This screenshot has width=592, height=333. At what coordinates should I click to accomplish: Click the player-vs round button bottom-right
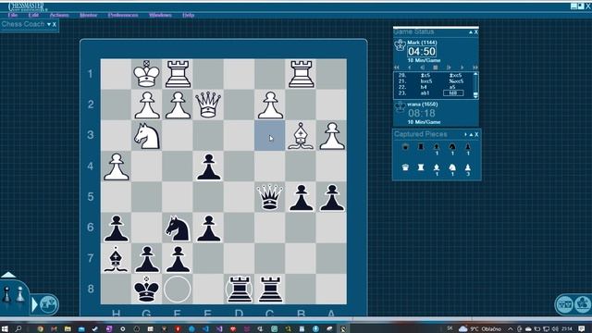coord(583,304)
